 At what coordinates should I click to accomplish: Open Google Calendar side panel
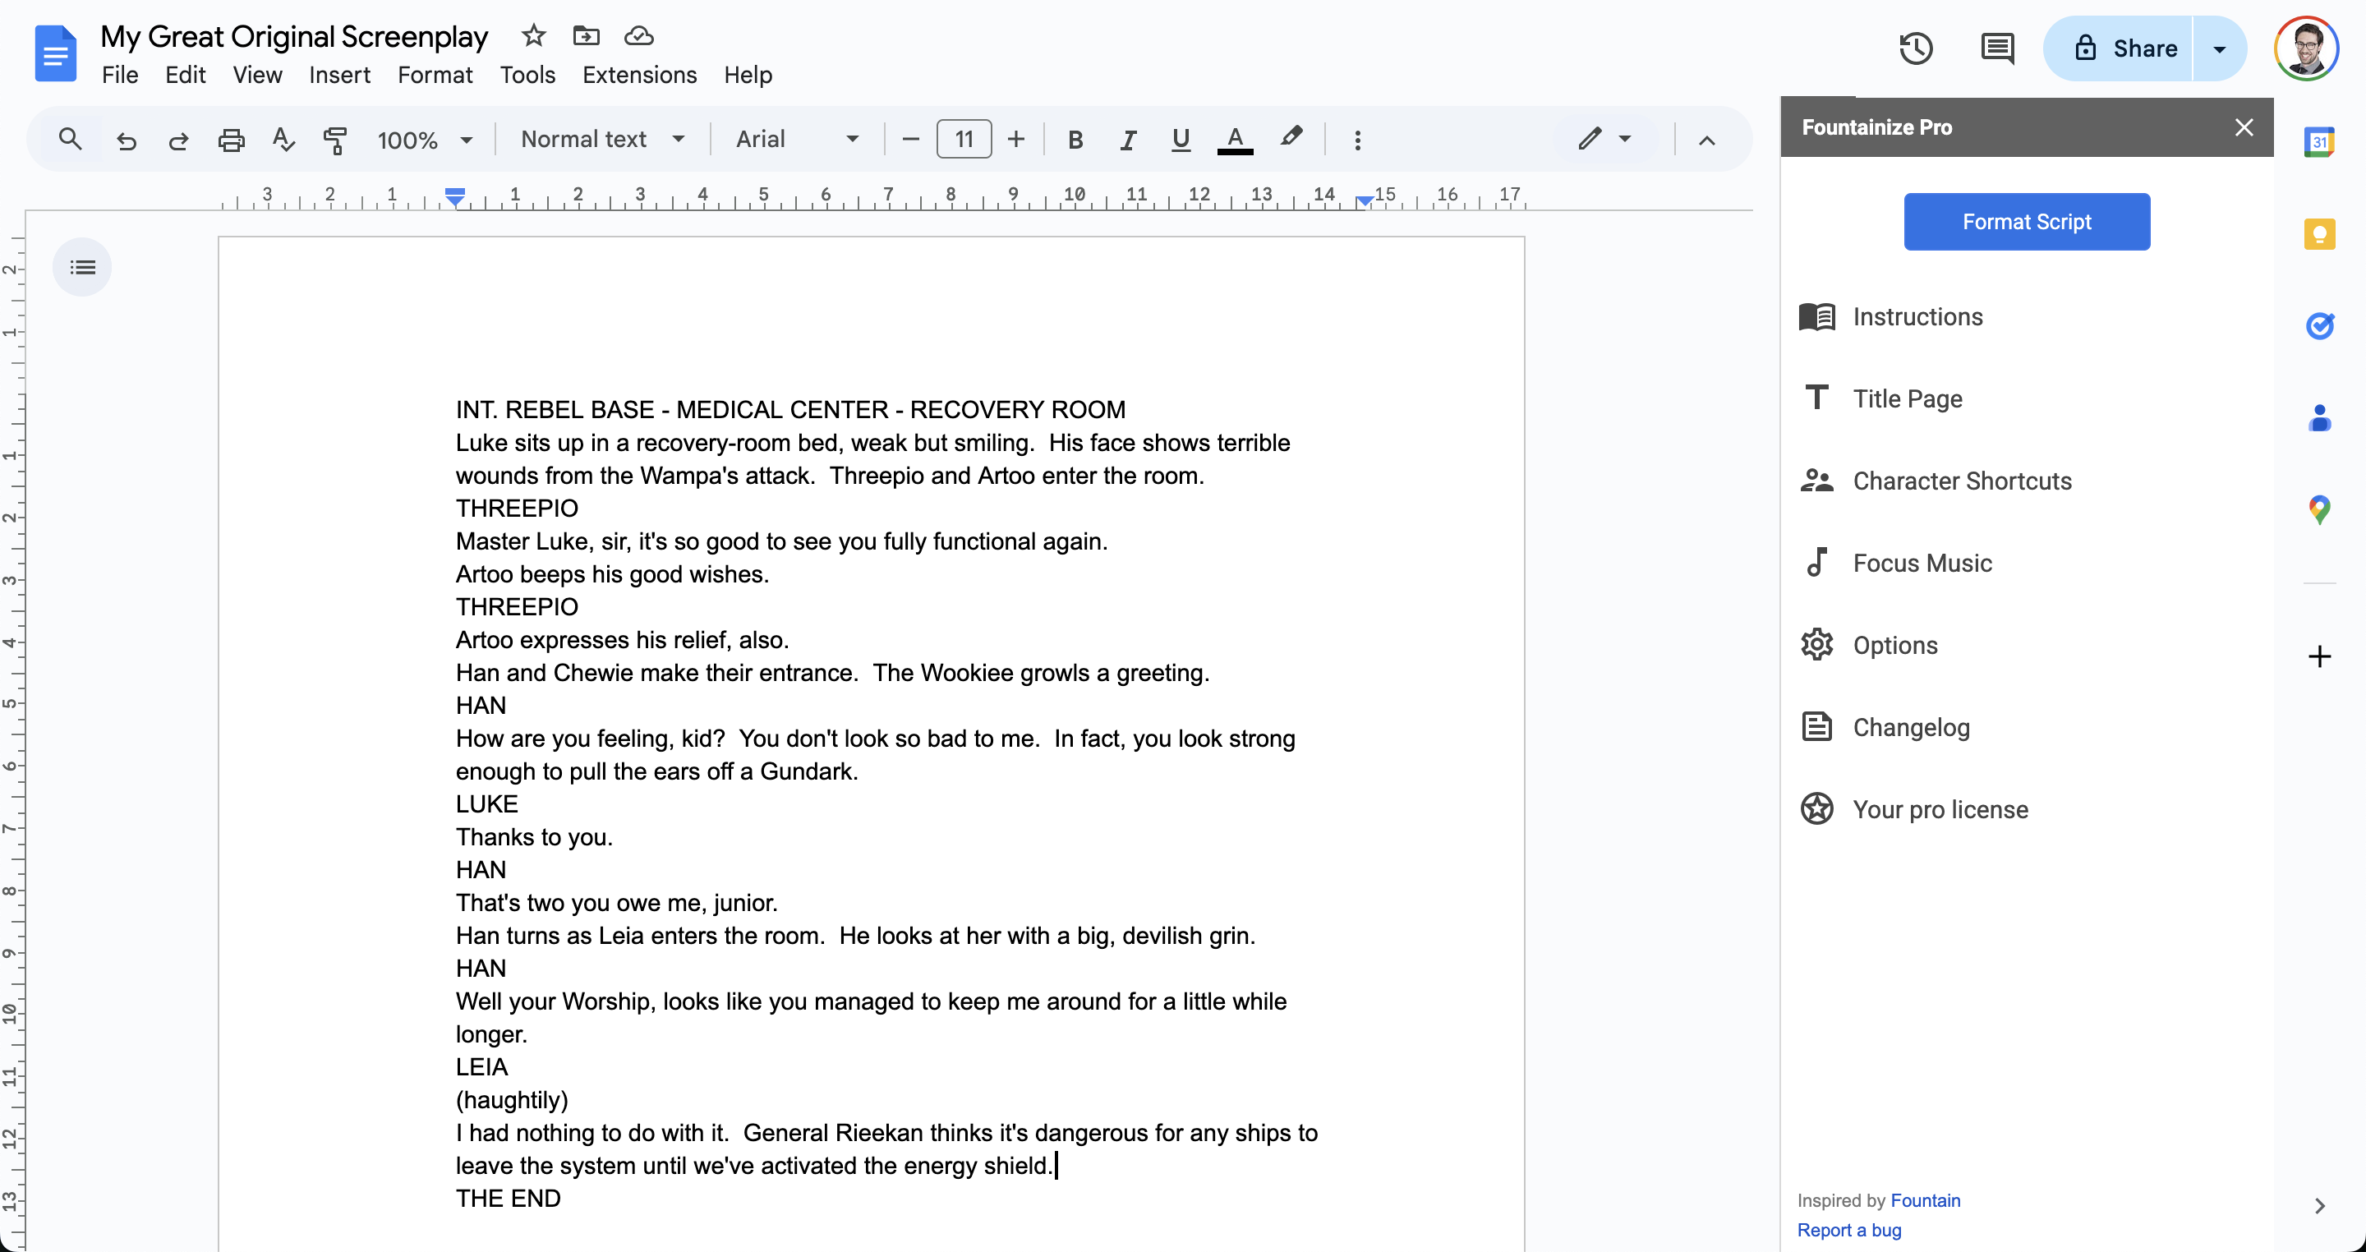coord(2319,141)
